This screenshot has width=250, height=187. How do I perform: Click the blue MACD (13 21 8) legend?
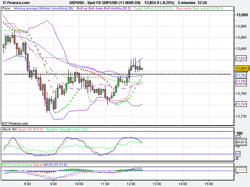point(55,165)
